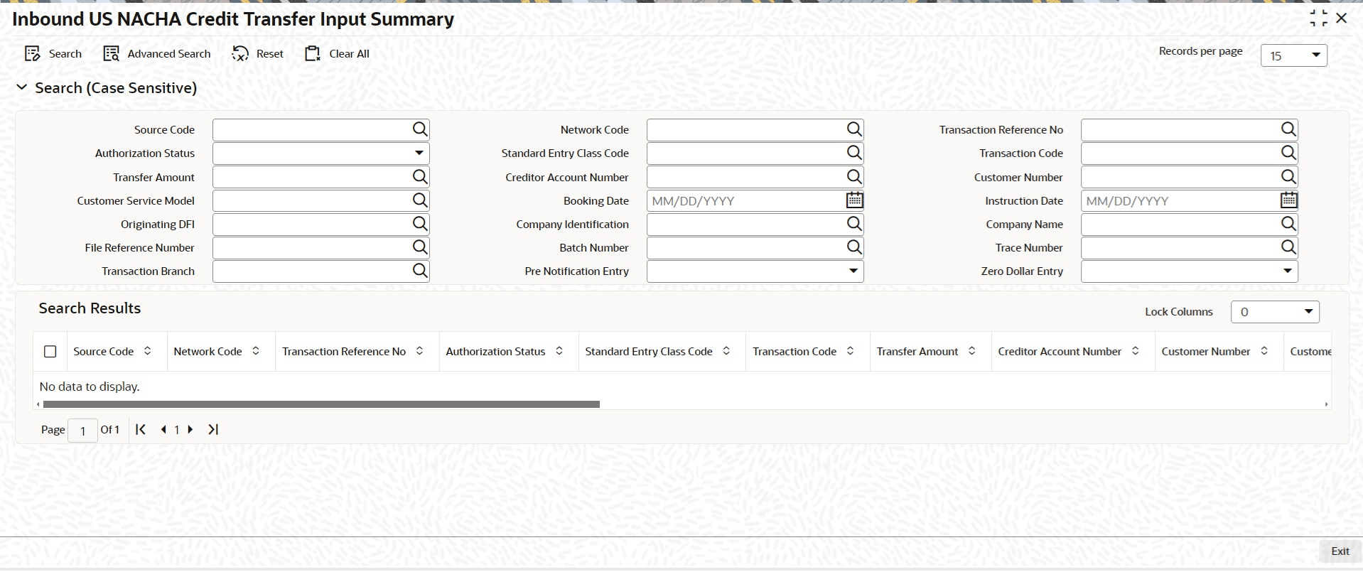
Task: Open lookup for Batch Number field
Action: pos(854,247)
